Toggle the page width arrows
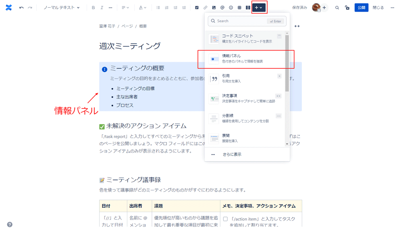The height and width of the screenshot is (235, 403). pyautogui.click(x=297, y=26)
